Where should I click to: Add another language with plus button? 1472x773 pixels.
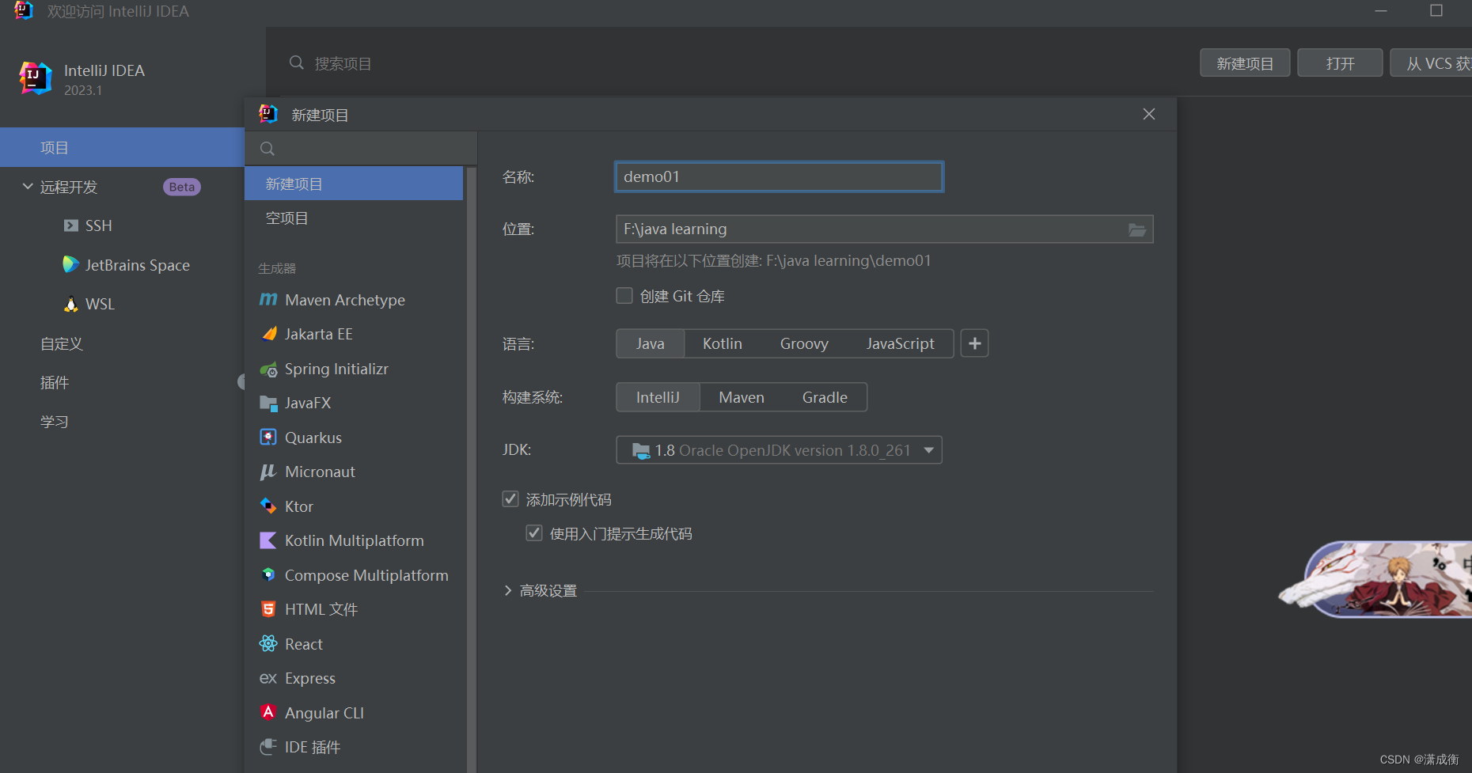[975, 343]
